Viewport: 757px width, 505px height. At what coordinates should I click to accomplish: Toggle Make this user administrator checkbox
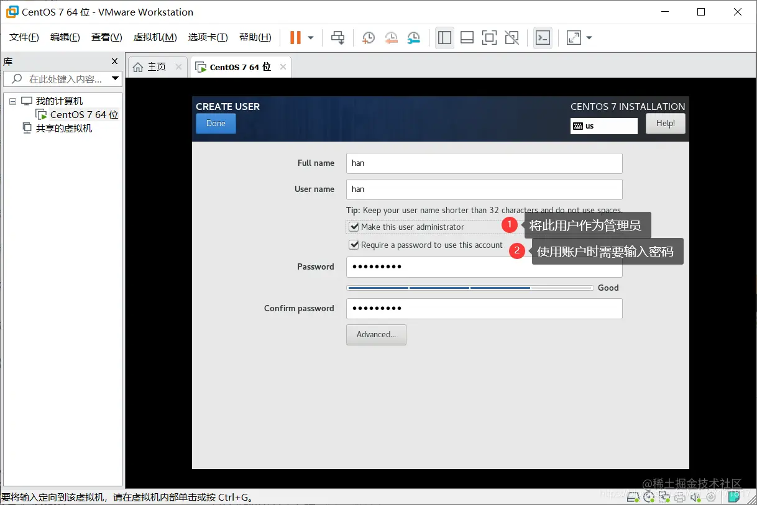(x=354, y=227)
